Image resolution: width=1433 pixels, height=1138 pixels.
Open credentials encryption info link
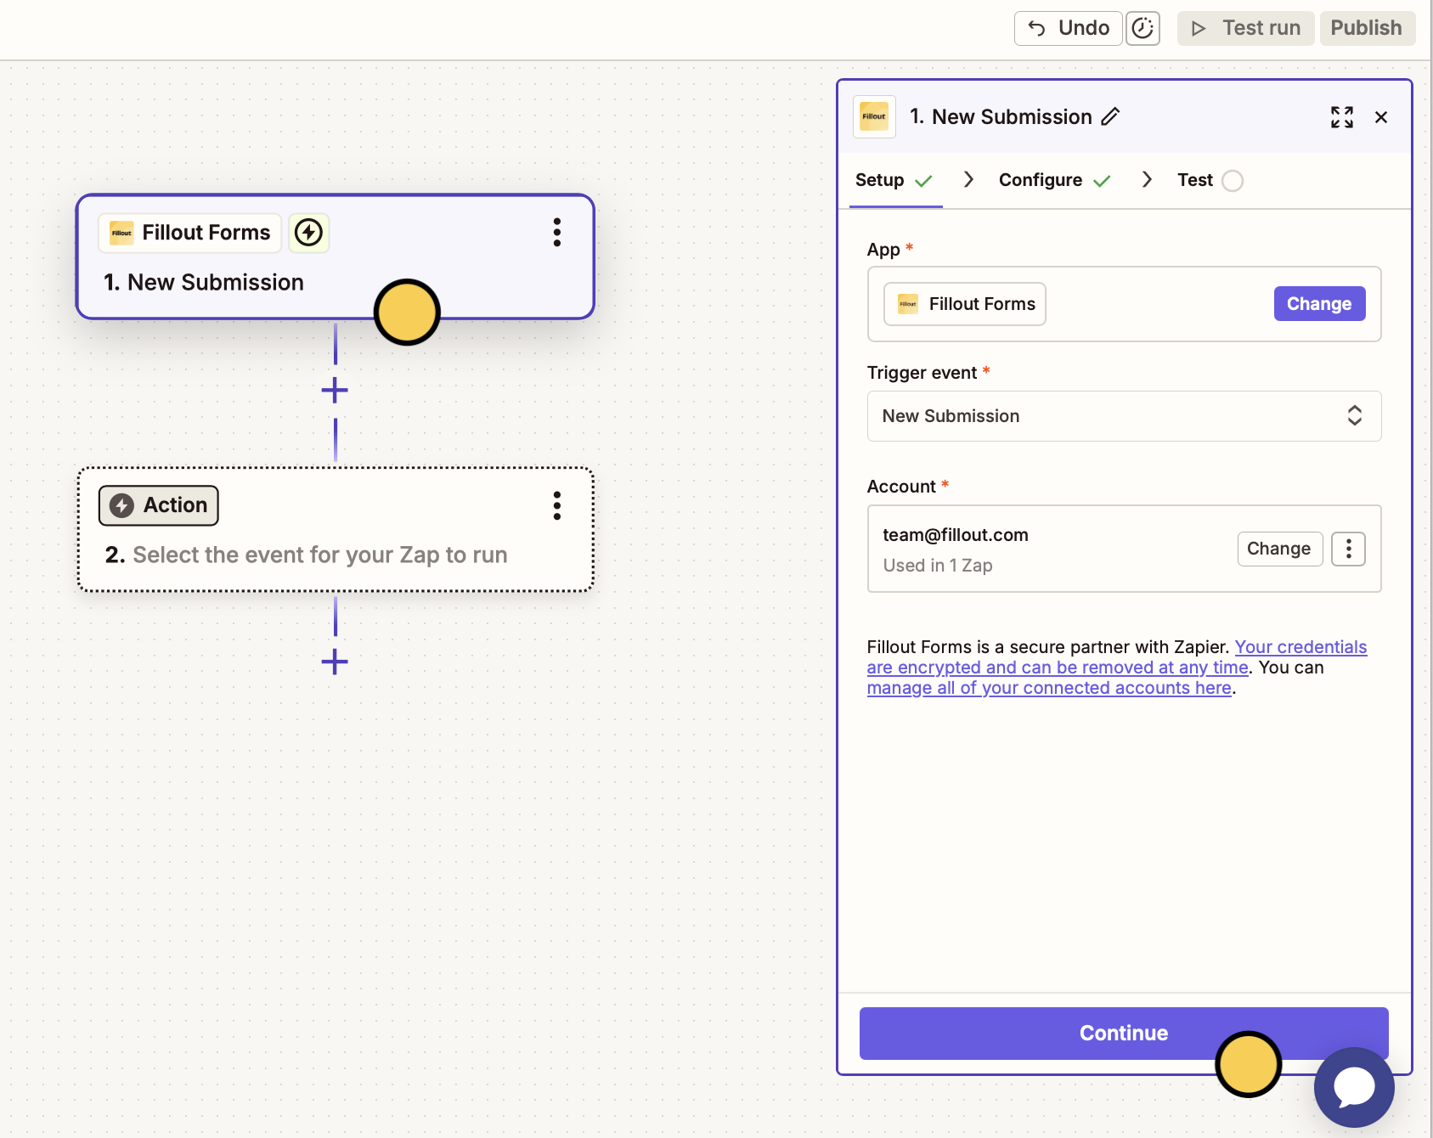[1117, 657]
